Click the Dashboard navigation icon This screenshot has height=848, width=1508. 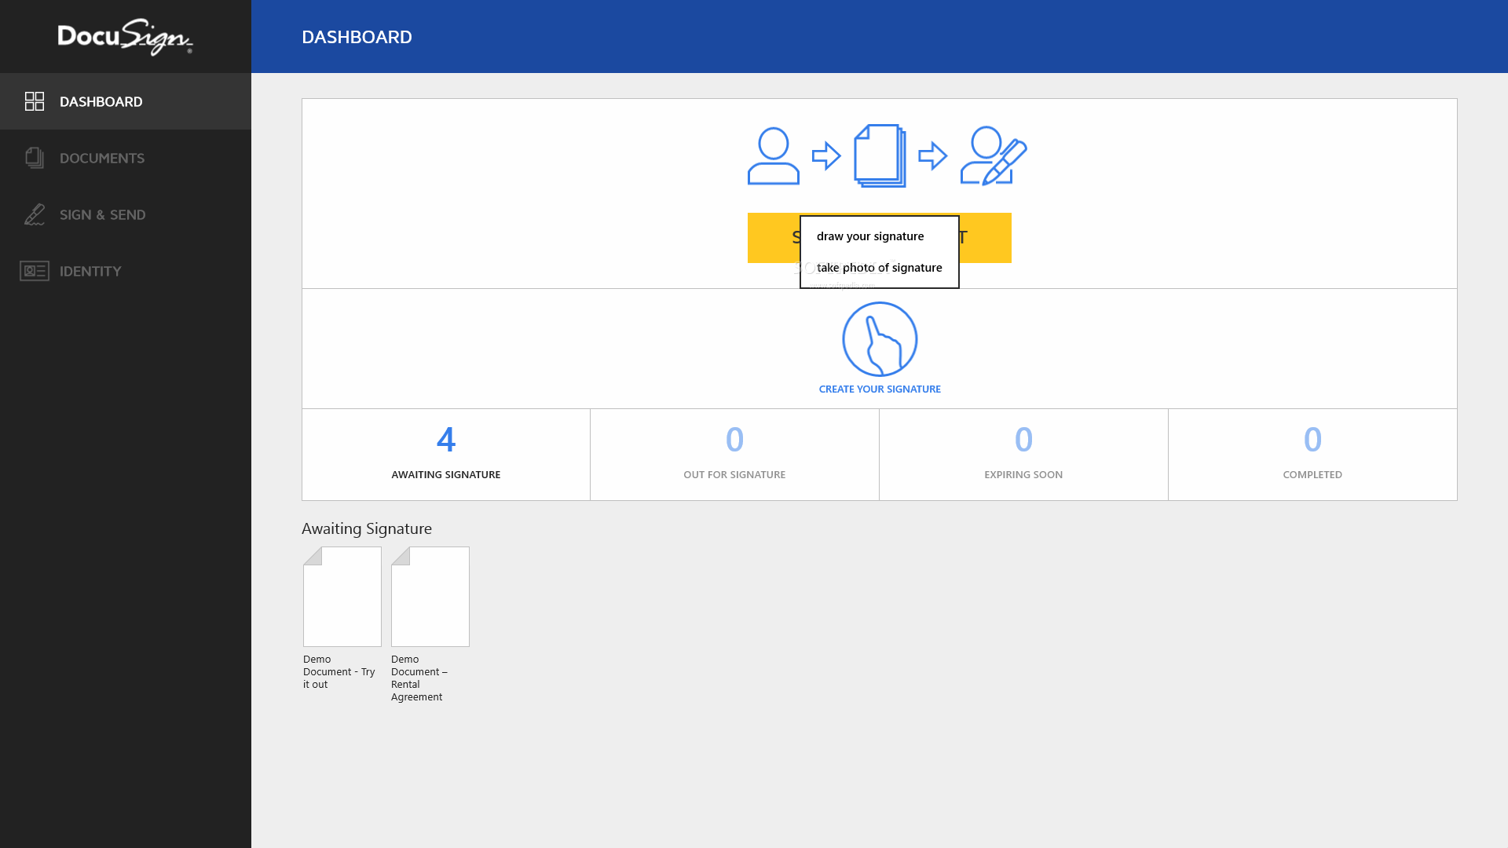click(x=35, y=101)
